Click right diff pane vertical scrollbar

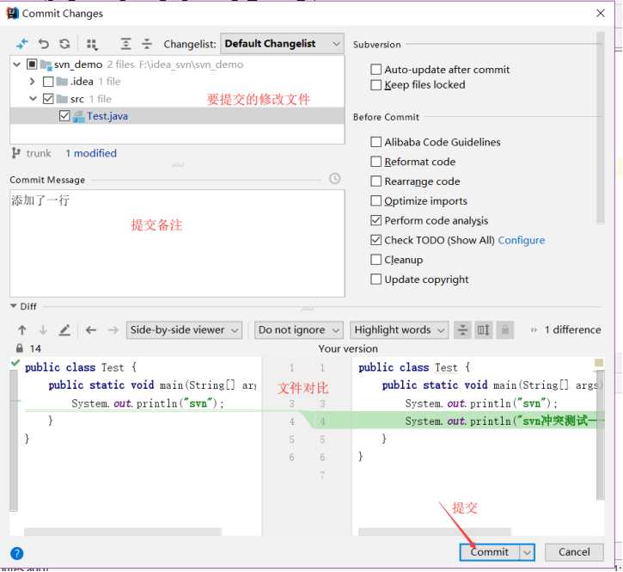(x=601, y=434)
